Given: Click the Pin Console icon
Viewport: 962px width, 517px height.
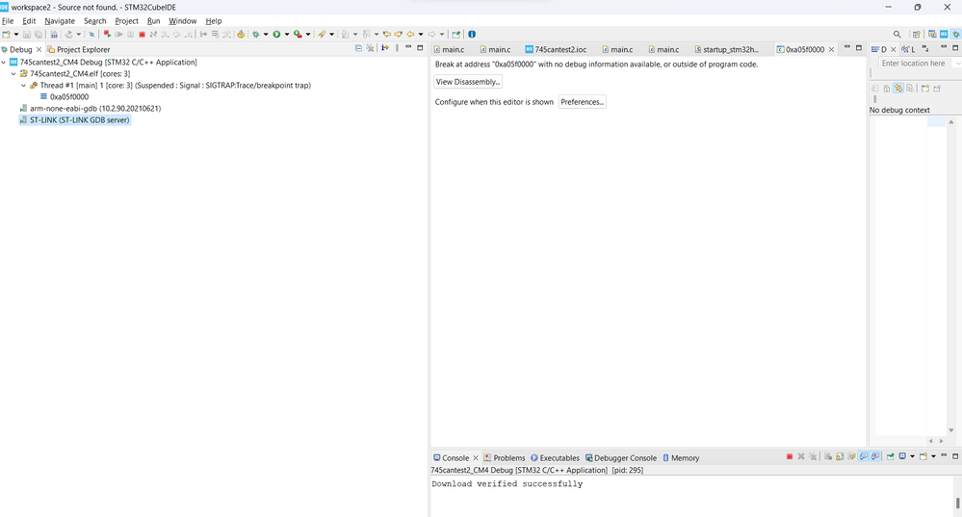Looking at the screenshot, I should [890, 457].
